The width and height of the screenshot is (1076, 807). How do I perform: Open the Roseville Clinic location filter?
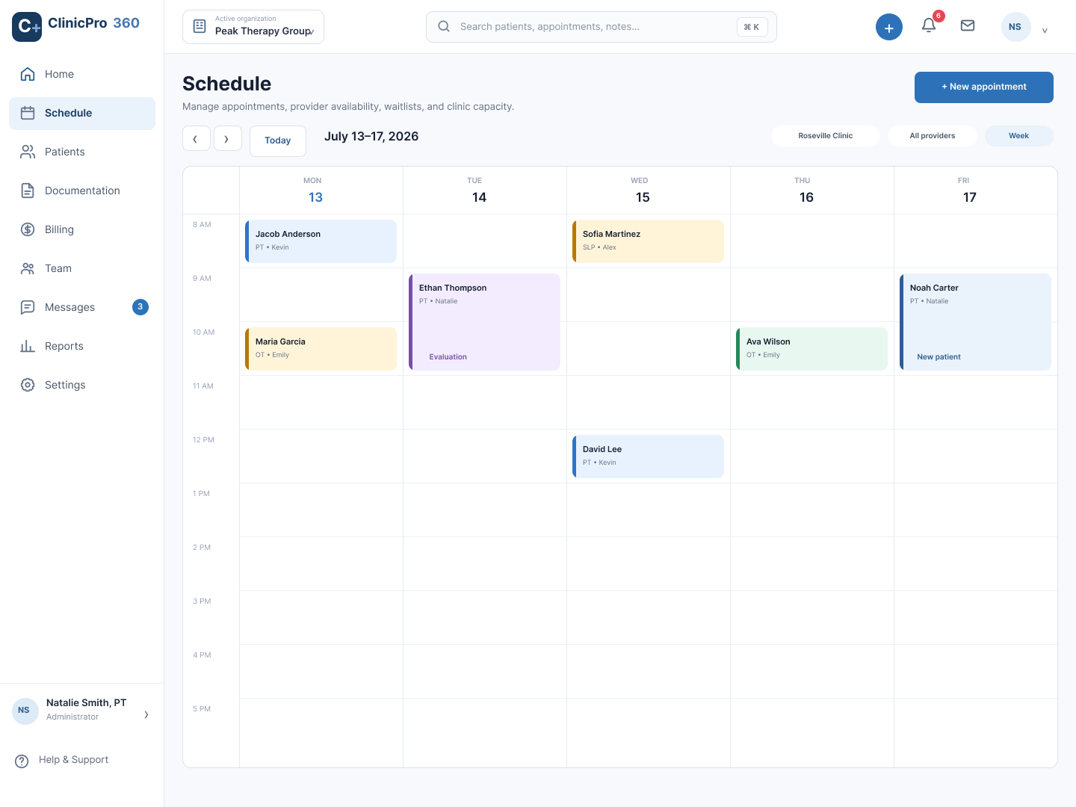826,136
